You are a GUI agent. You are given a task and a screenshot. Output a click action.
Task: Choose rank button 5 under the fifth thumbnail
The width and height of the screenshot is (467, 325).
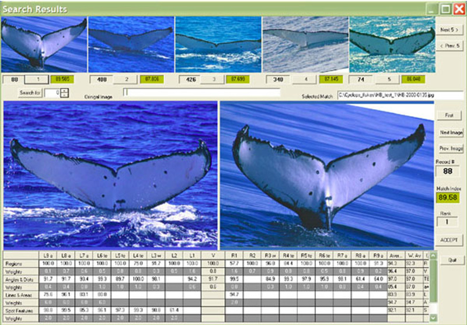tap(388, 79)
